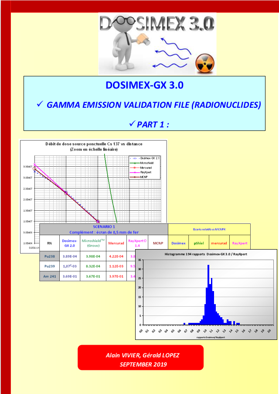This screenshot has height=394, width=279.
Task: Click the axis caption "rapports Dosimex/RayXpert"
Action: [x=211, y=337]
